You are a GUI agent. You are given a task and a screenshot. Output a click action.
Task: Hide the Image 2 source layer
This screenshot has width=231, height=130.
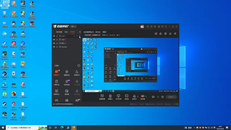54,43
